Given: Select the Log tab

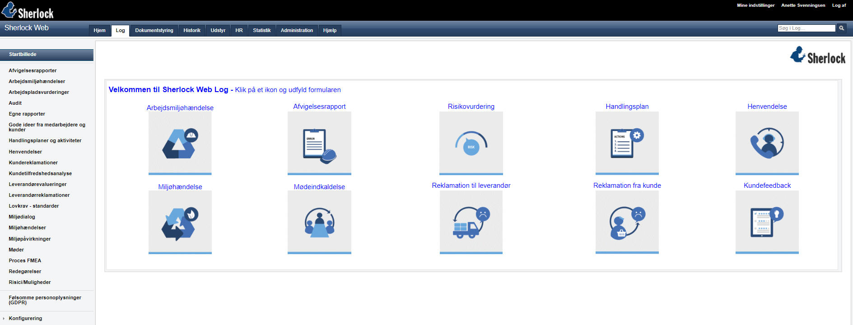Looking at the screenshot, I should 120,30.
